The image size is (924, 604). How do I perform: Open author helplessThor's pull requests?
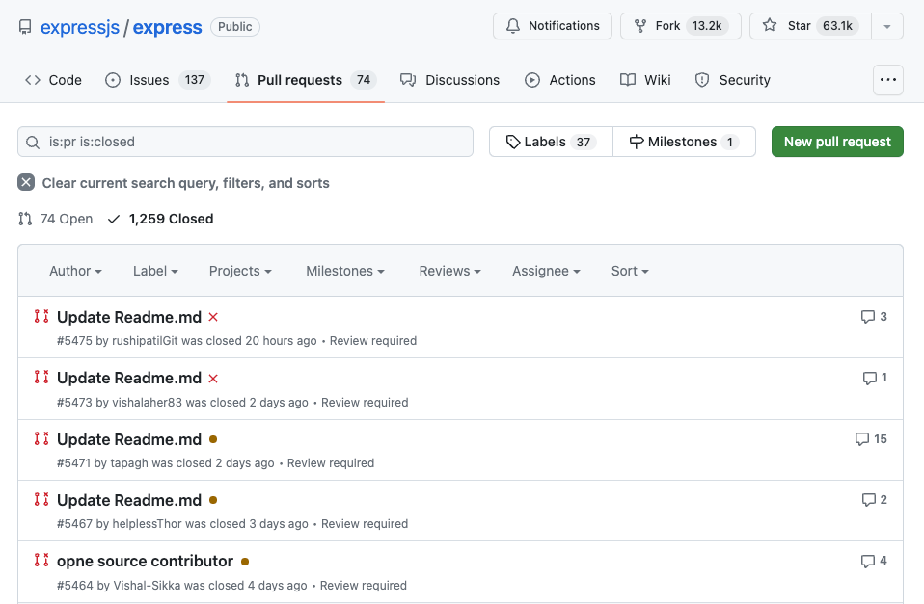(x=147, y=524)
